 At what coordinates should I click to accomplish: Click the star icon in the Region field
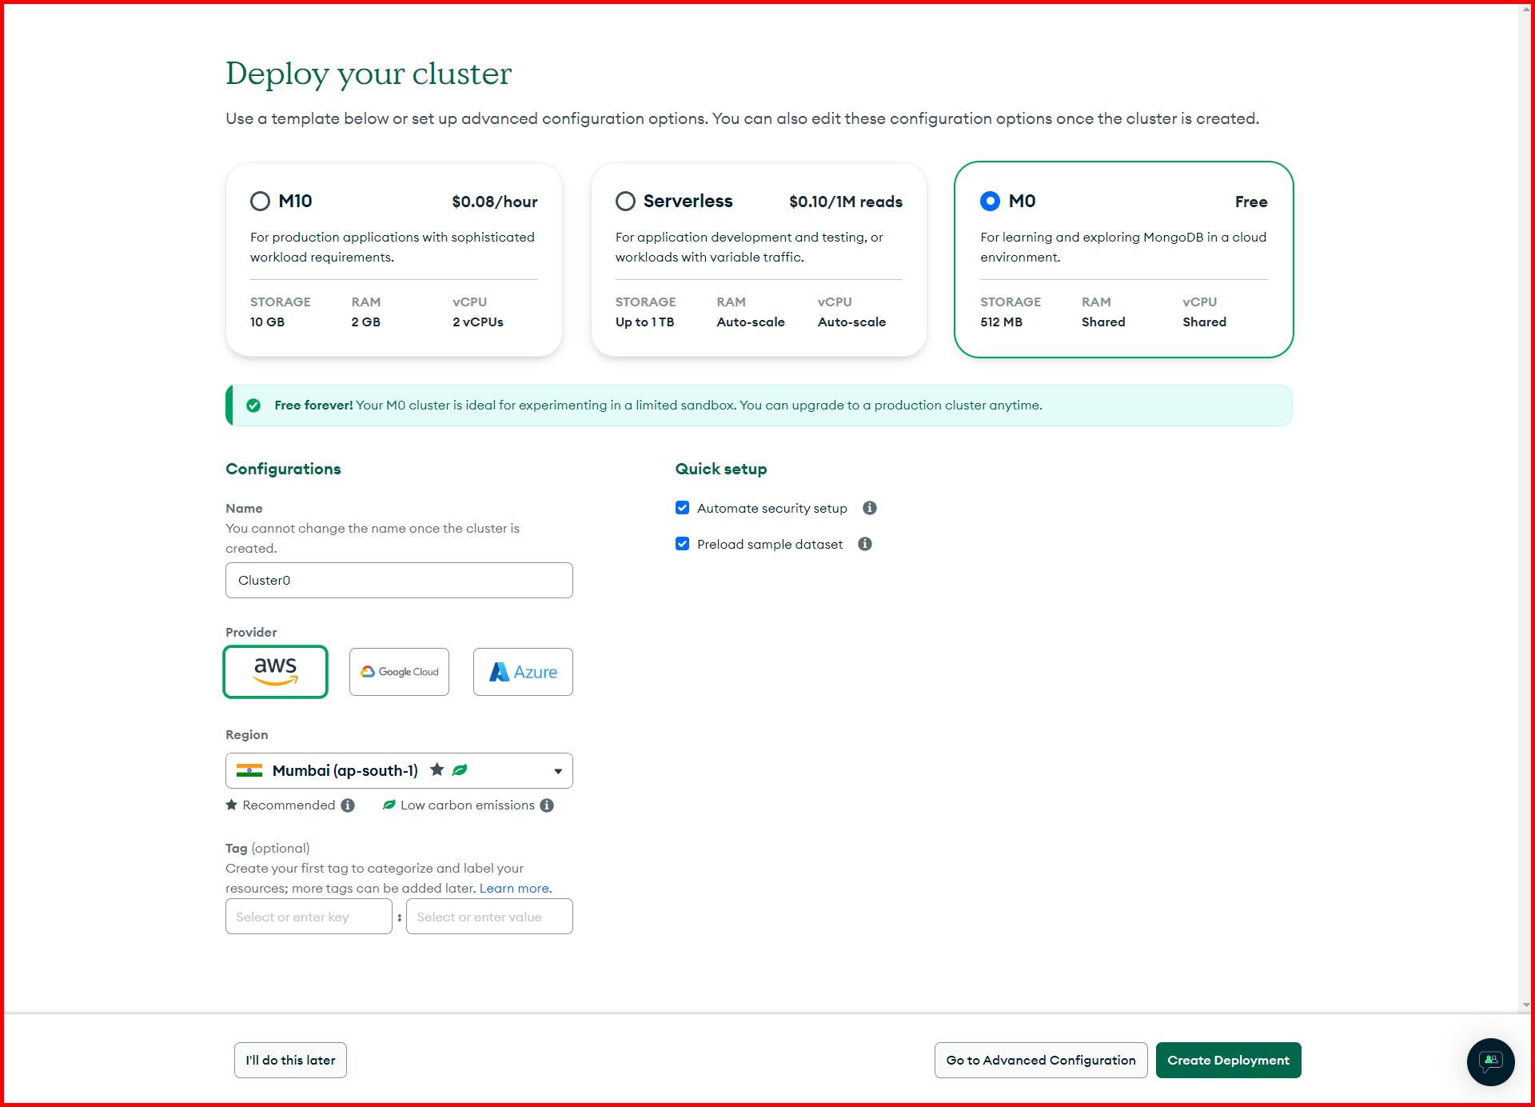click(437, 769)
